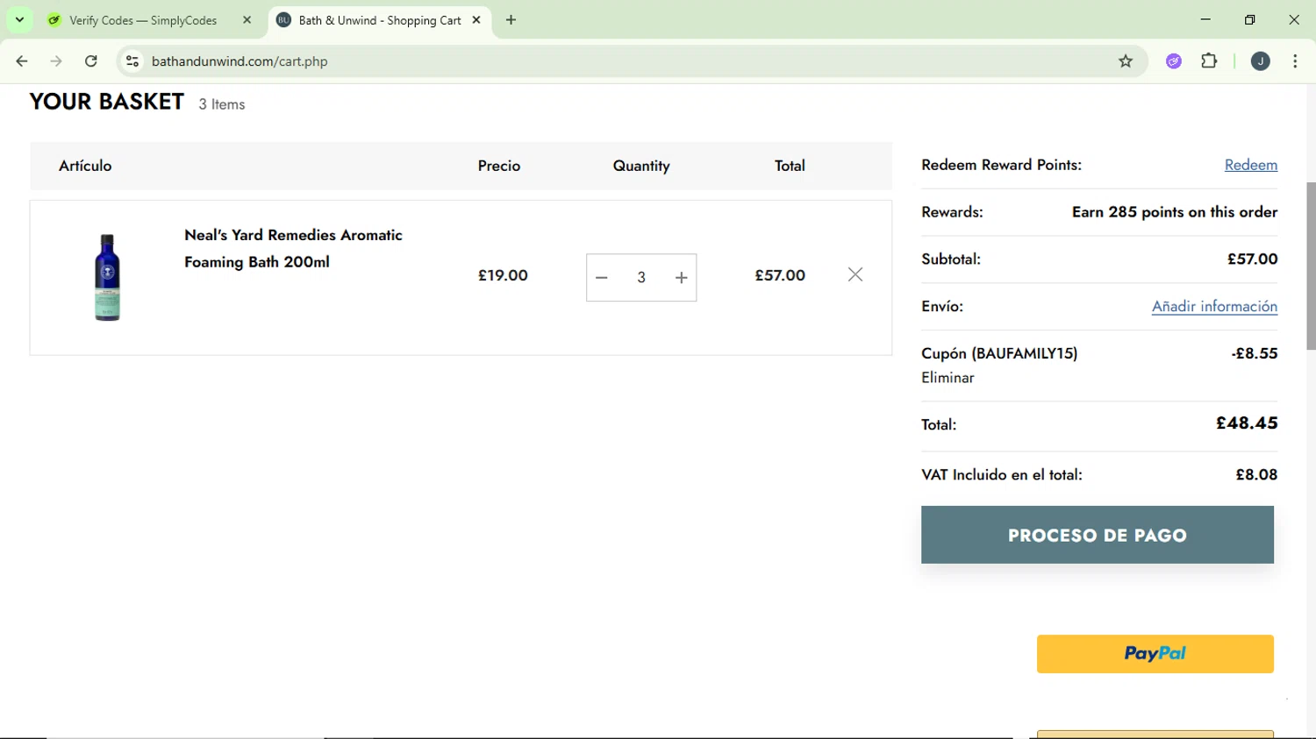Click the £48.45 total amount
1316x739 pixels.
(x=1247, y=423)
